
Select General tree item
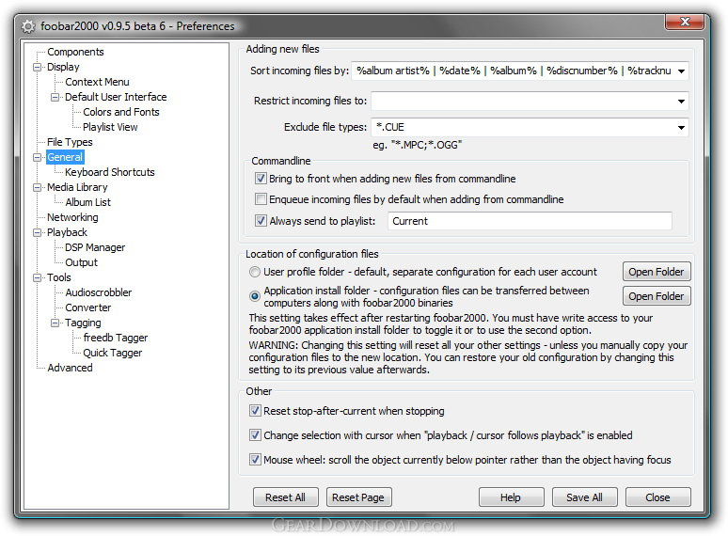pos(65,157)
